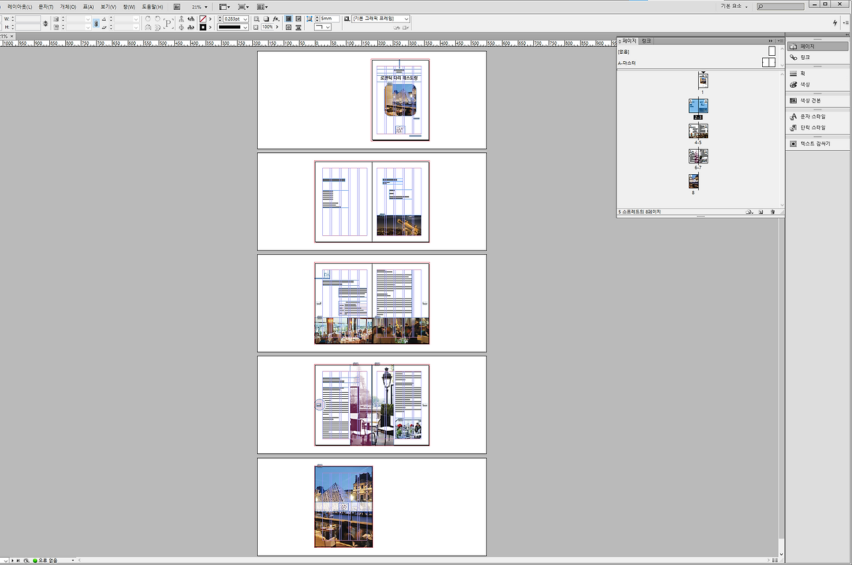The width and height of the screenshot is (852, 565).
Task: Open the 색상 견본 (Swatches) panel
Action: pyautogui.click(x=818, y=100)
